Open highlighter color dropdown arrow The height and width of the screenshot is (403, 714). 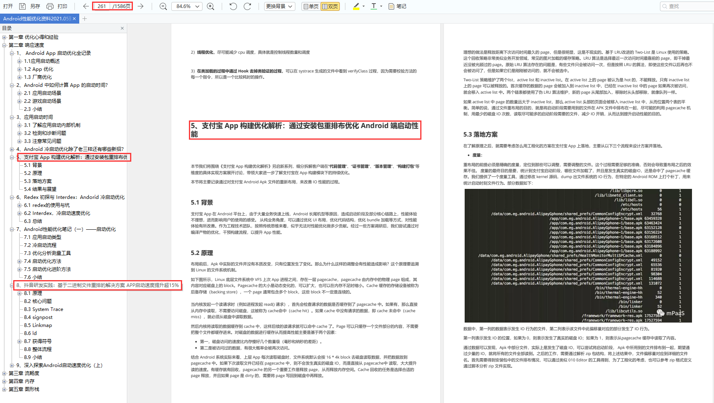click(x=363, y=6)
